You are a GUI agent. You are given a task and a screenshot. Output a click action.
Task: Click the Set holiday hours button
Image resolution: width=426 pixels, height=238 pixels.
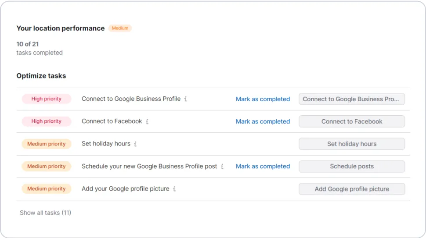click(x=352, y=144)
